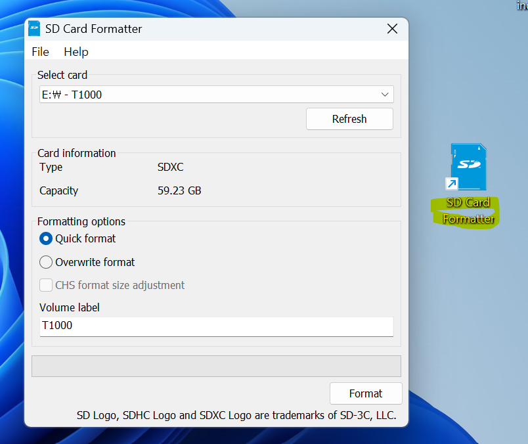Screen dimensions: 528x444
Task: Click the SD Card Formatter title bar icon
Action: coord(34,29)
